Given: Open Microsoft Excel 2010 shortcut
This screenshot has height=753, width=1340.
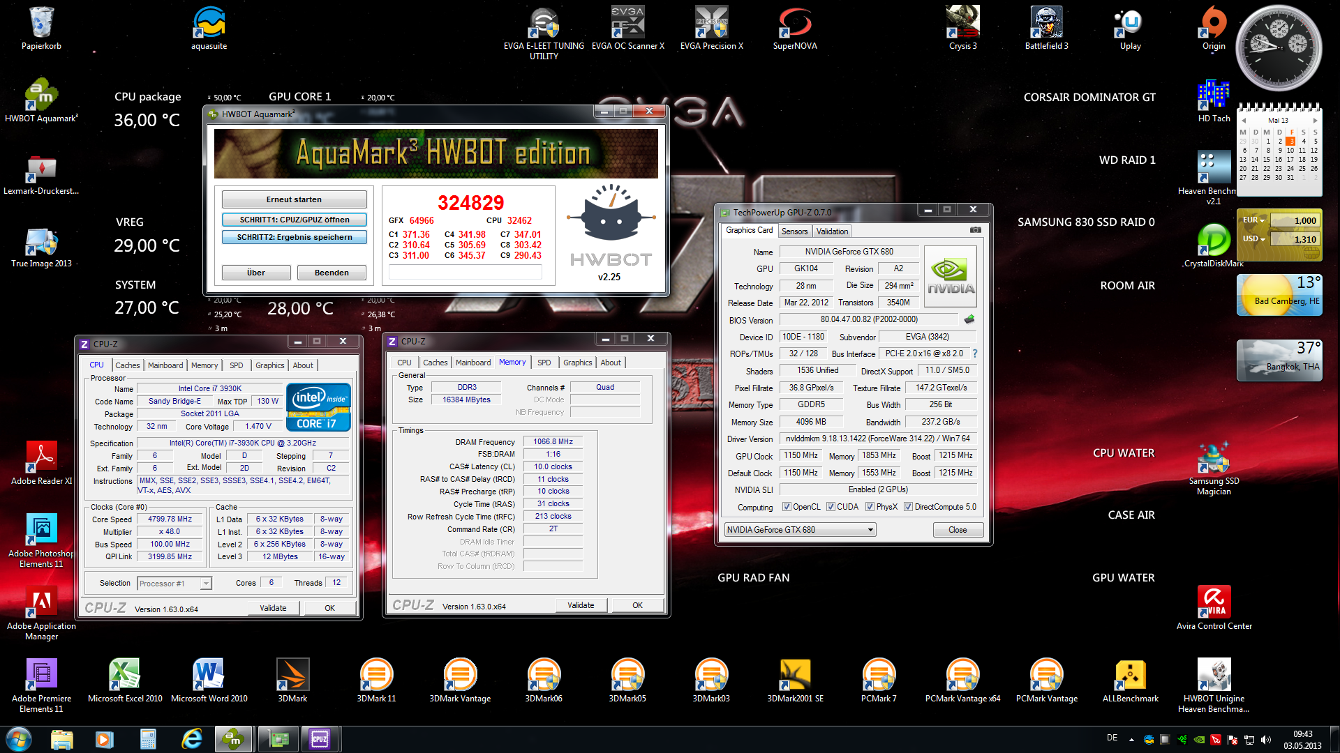Looking at the screenshot, I should [x=125, y=681].
